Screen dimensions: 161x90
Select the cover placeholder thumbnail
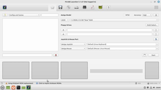point(152,70)
